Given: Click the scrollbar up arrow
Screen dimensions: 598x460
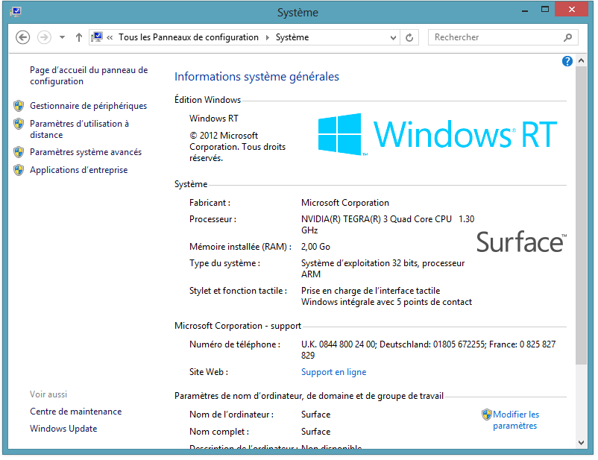Looking at the screenshot, I should 581,60.
